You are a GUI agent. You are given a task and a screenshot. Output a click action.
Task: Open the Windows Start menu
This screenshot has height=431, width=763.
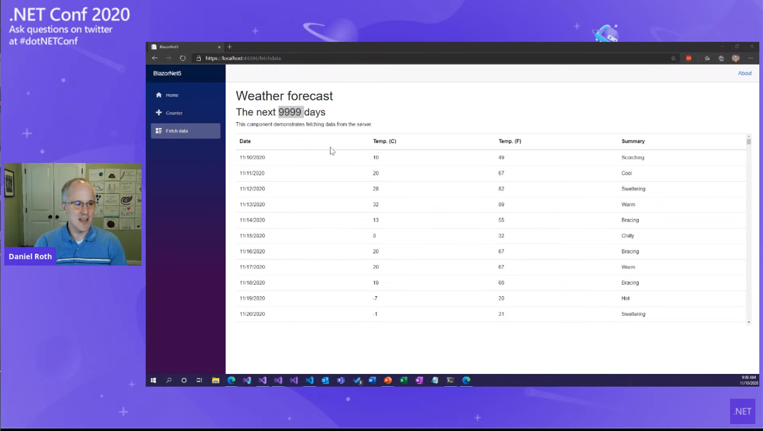point(153,380)
